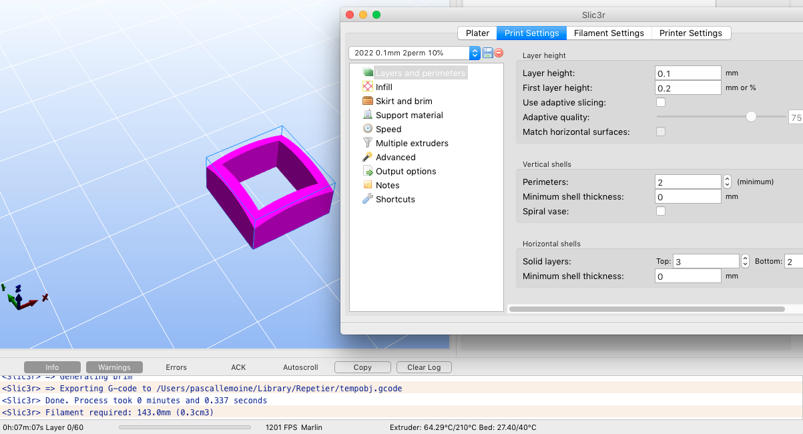The image size is (803, 434).
Task: Select the Notes tree row text
Action: [x=388, y=185]
